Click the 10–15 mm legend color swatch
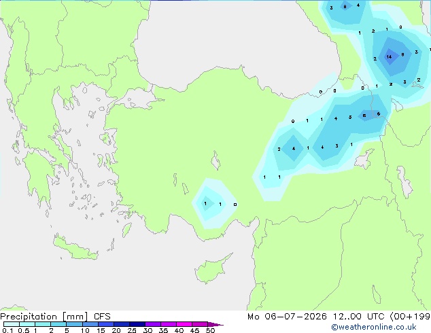The width and height of the screenshot is (431, 333). click(90, 324)
